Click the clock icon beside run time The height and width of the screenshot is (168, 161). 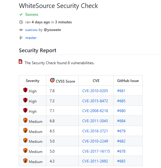coord(21,22)
